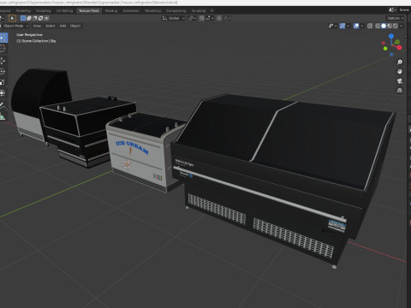The height and width of the screenshot is (308, 411).
Task: Switch to the Animation workspace tab
Action: coord(131,11)
